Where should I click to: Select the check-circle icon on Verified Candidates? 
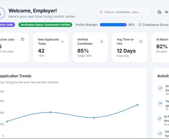pos(101,42)
